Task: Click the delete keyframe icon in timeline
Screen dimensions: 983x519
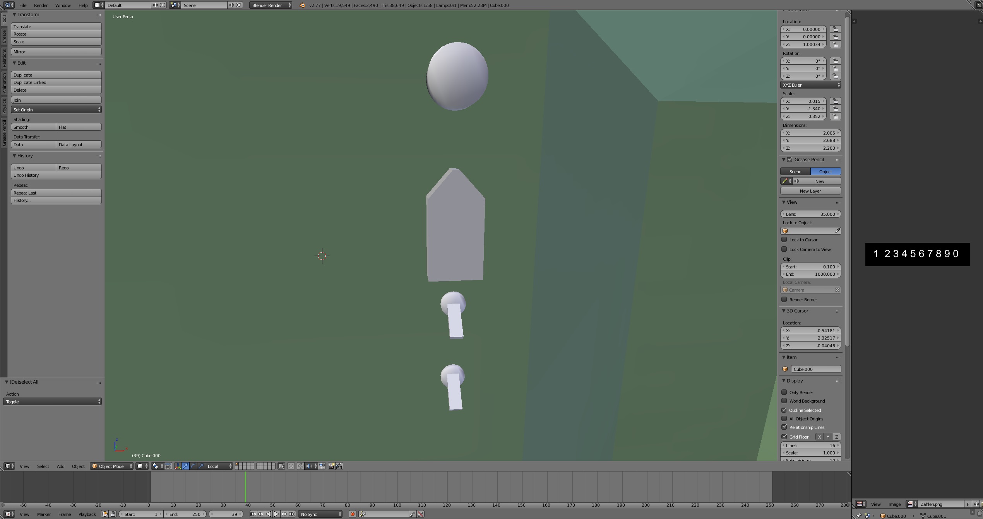Action: click(420, 514)
